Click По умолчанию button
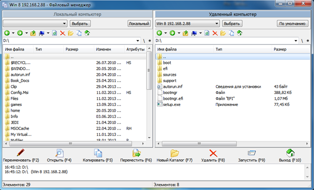Viewport: 314px width, 190px height. pyautogui.click(x=293, y=23)
